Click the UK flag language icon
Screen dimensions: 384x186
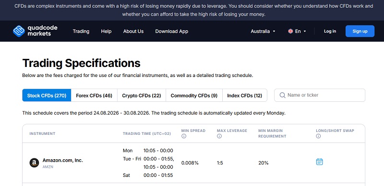click(290, 31)
